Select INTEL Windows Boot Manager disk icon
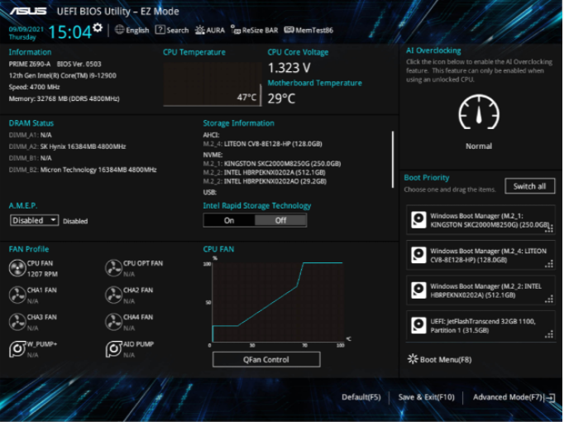This screenshot has width=564, height=422. [x=418, y=290]
